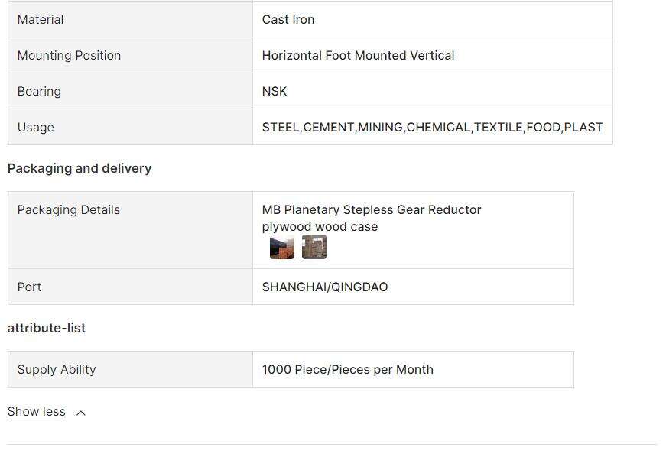Select the Usage label cell
The image size is (666, 454).
(131, 127)
